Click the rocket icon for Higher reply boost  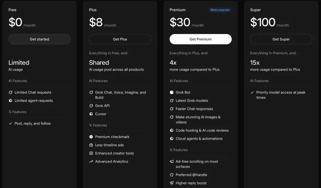tap(171, 183)
